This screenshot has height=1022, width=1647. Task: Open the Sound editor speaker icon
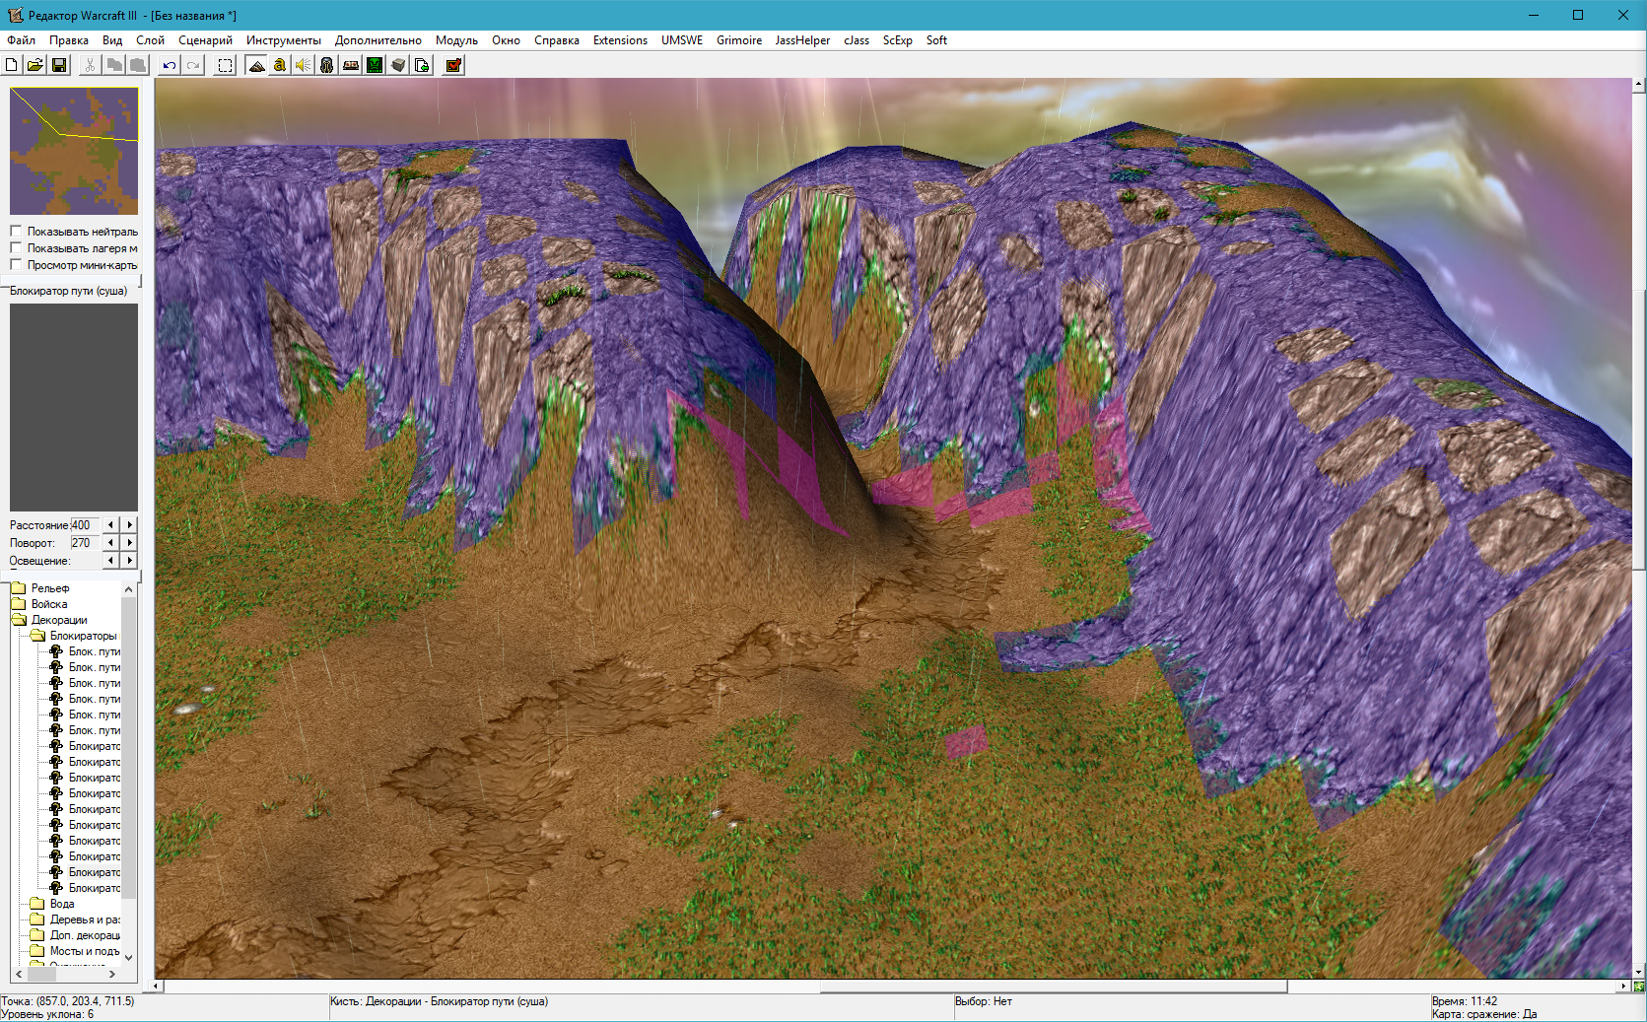pyautogui.click(x=303, y=65)
